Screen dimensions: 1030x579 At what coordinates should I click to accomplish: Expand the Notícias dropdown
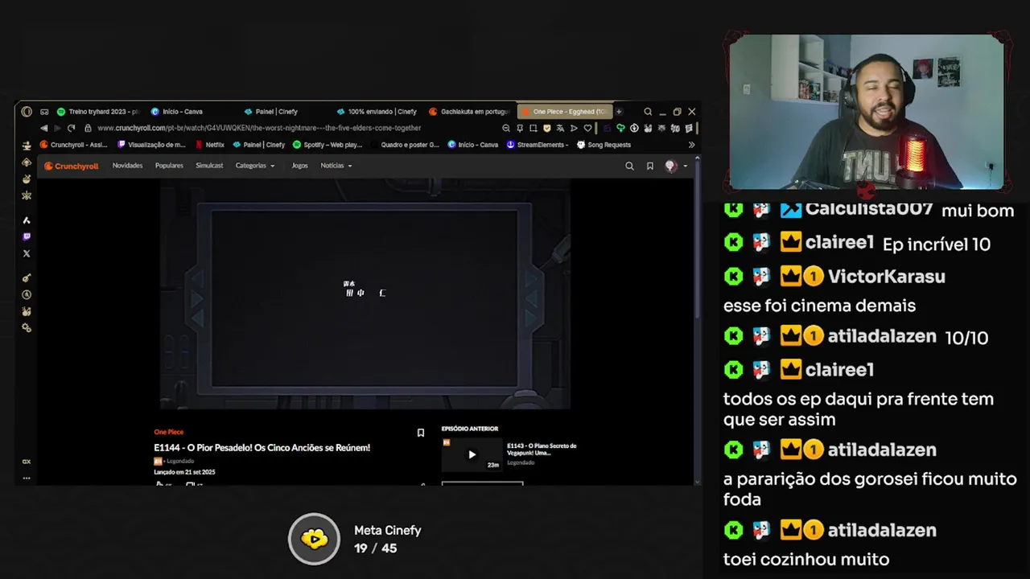336,166
